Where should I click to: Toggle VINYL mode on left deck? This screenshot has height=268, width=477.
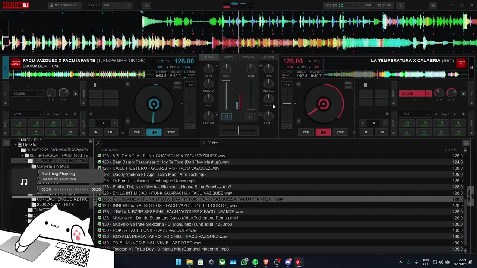coord(177,83)
